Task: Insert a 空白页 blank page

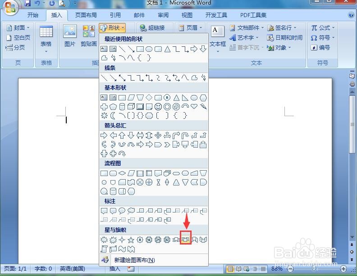Action: point(18,37)
